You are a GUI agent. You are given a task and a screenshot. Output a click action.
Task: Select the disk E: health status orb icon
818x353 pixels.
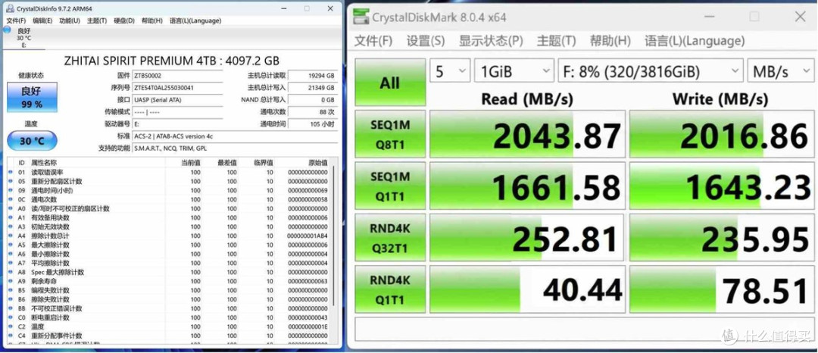click(7, 30)
